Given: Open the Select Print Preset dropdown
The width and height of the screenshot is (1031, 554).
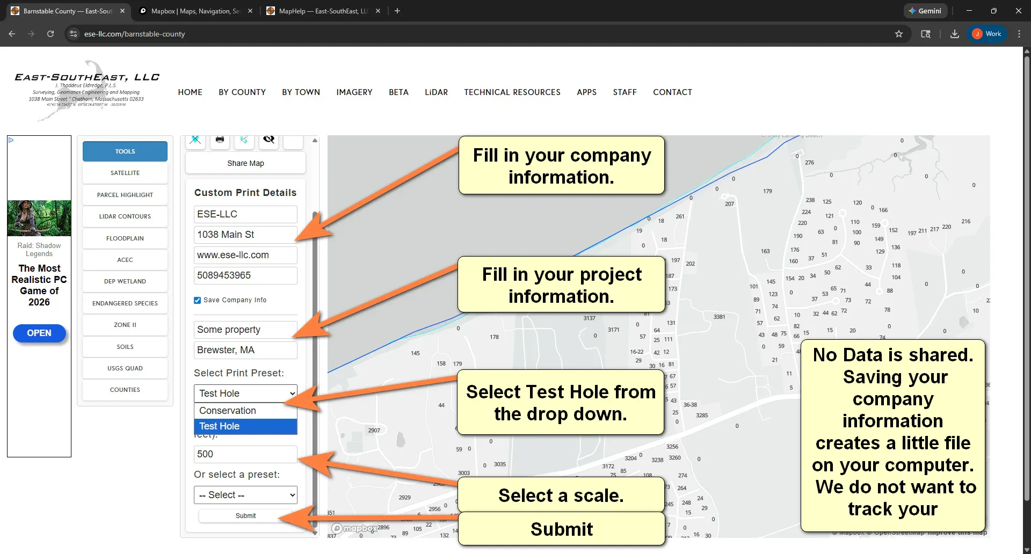Looking at the screenshot, I should [x=245, y=393].
